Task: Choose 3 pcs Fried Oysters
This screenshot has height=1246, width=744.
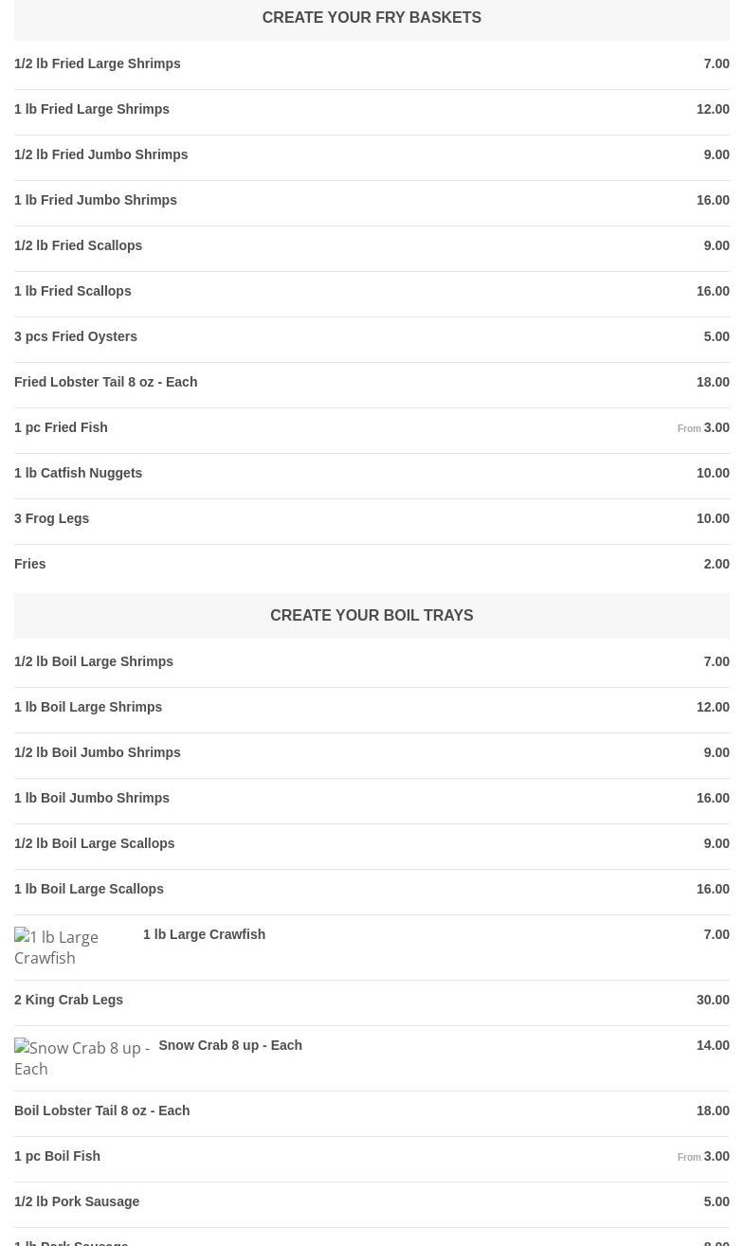Action: (76, 336)
